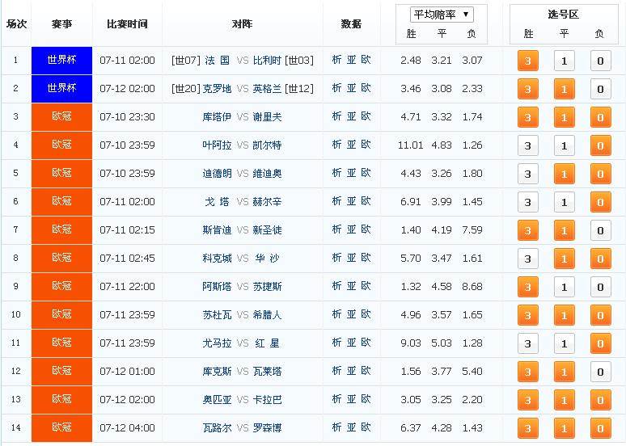The height and width of the screenshot is (446, 626).
Task: Click win odds 11.01 for 叶阿拉
Action: click(410, 145)
